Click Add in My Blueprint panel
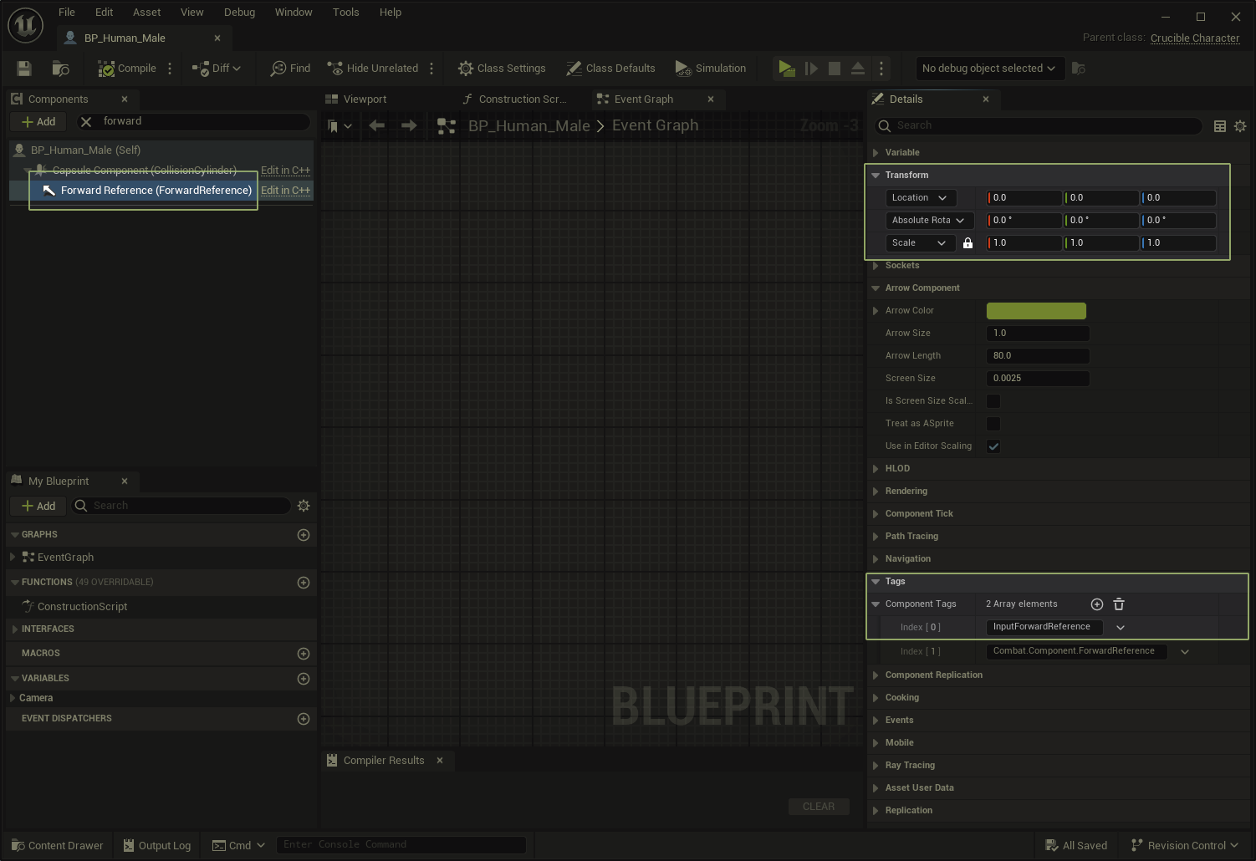This screenshot has height=861, width=1256. (38, 506)
